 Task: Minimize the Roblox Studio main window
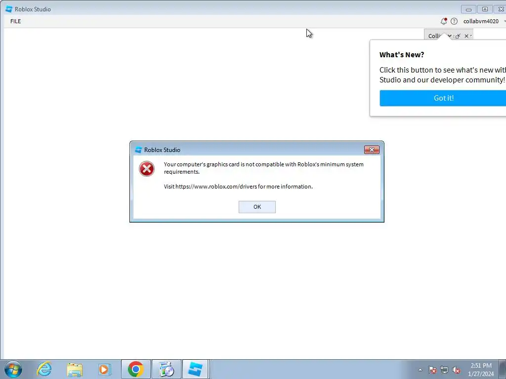(x=468, y=9)
